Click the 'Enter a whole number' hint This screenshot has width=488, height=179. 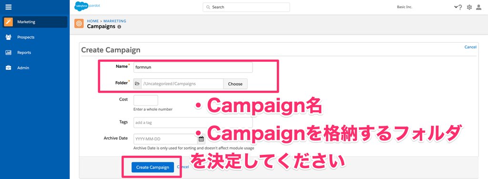(153, 109)
